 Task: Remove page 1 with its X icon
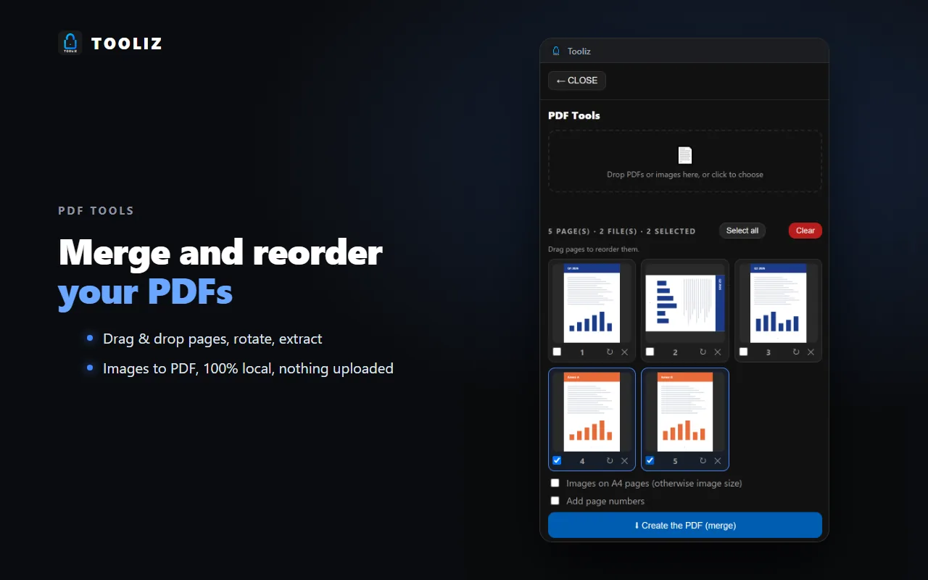tap(624, 352)
